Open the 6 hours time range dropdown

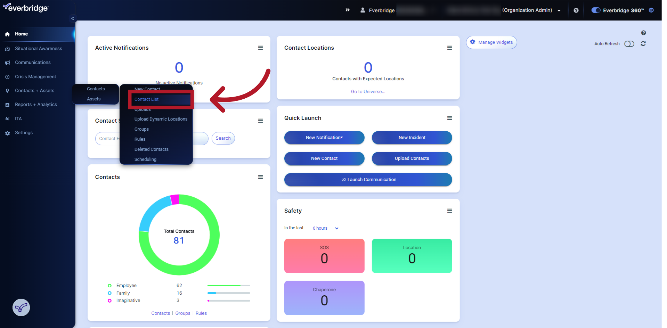325,228
